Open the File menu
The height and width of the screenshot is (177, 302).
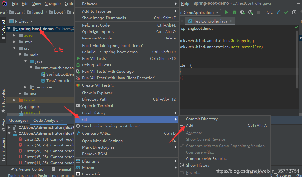[15, 4]
